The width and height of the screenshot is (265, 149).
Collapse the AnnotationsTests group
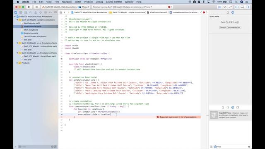point(17,43)
